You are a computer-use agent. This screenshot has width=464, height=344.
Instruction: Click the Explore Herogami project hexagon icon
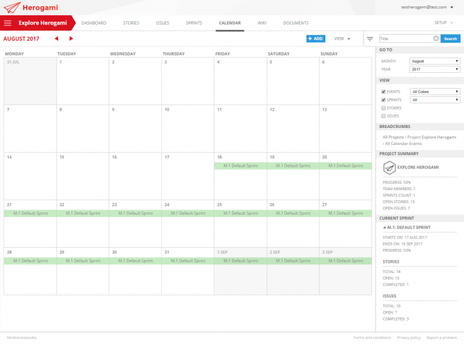click(388, 167)
